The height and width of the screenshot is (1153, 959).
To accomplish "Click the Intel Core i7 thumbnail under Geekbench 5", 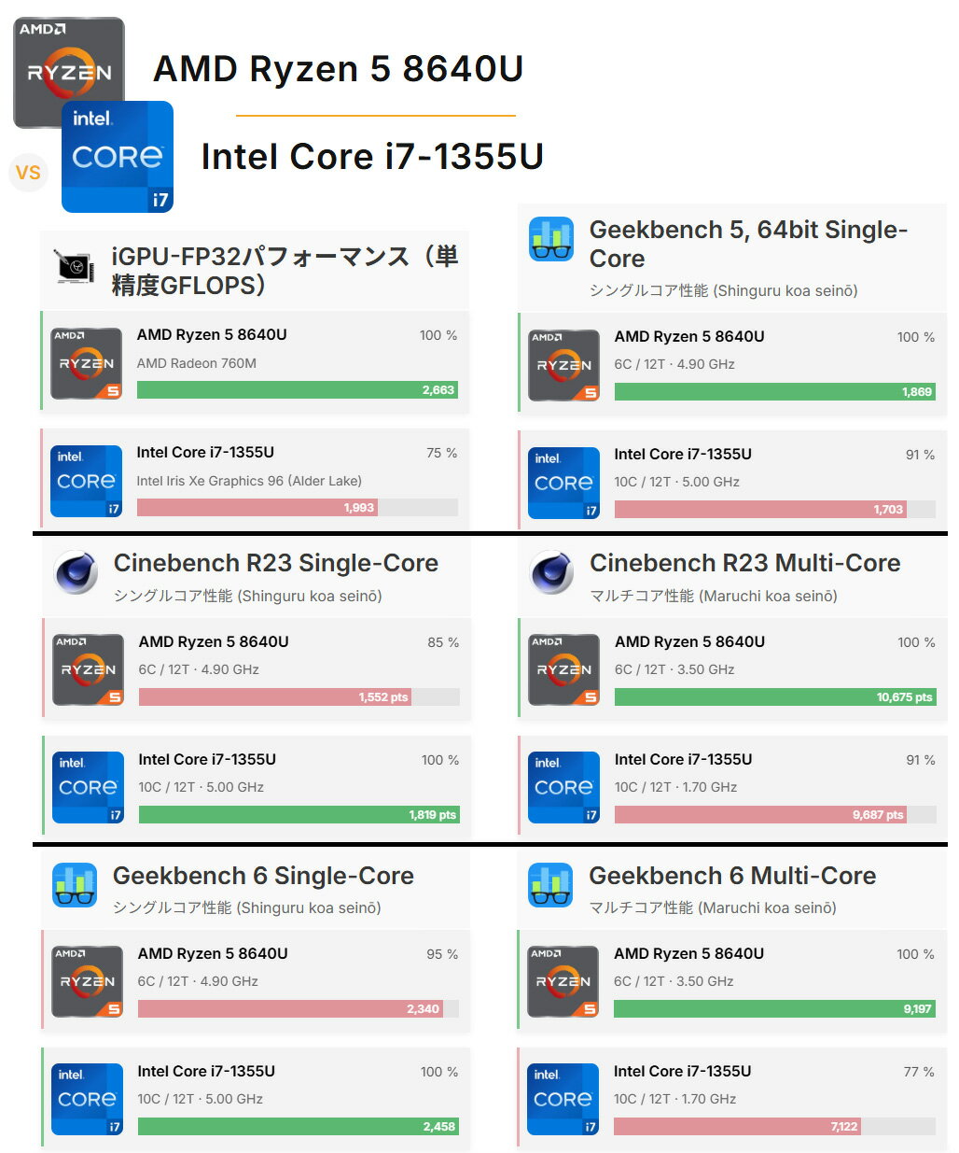I will point(563,483).
